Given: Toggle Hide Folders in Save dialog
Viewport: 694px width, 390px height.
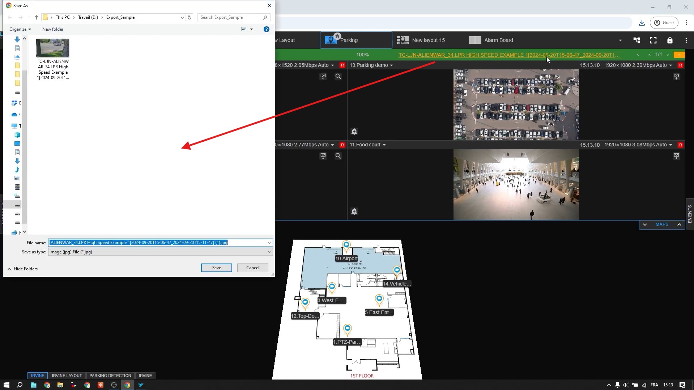Looking at the screenshot, I should [22, 269].
